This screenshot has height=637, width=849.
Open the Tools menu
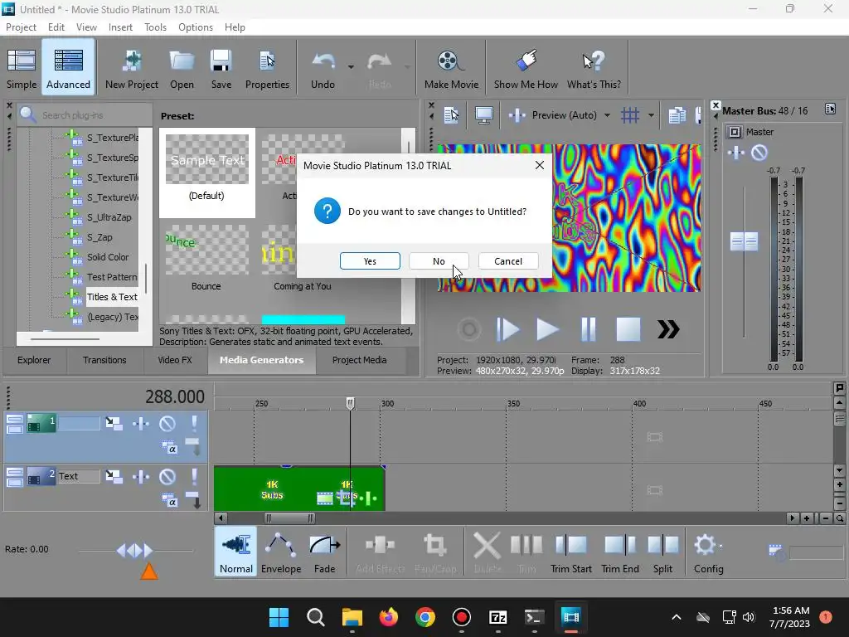pyautogui.click(x=155, y=27)
